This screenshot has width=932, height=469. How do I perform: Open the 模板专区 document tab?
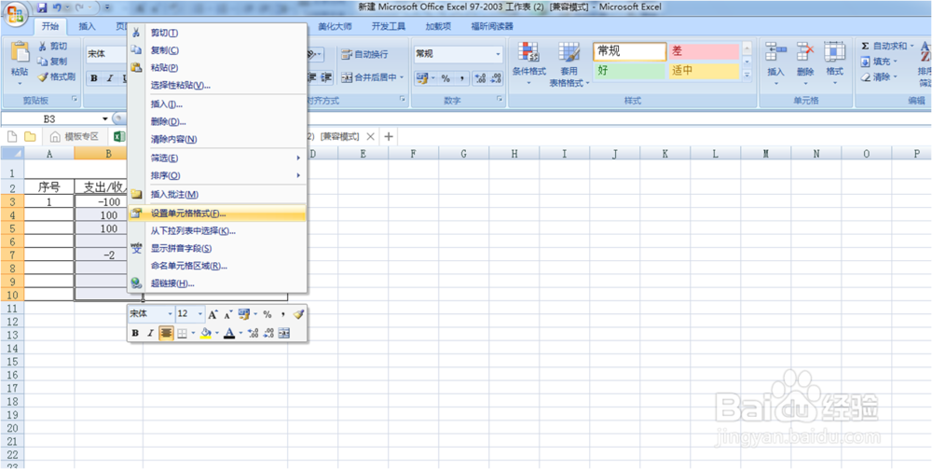[75, 137]
